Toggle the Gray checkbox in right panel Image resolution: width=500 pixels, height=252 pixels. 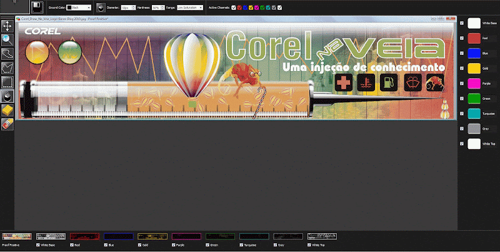[x=462, y=128]
